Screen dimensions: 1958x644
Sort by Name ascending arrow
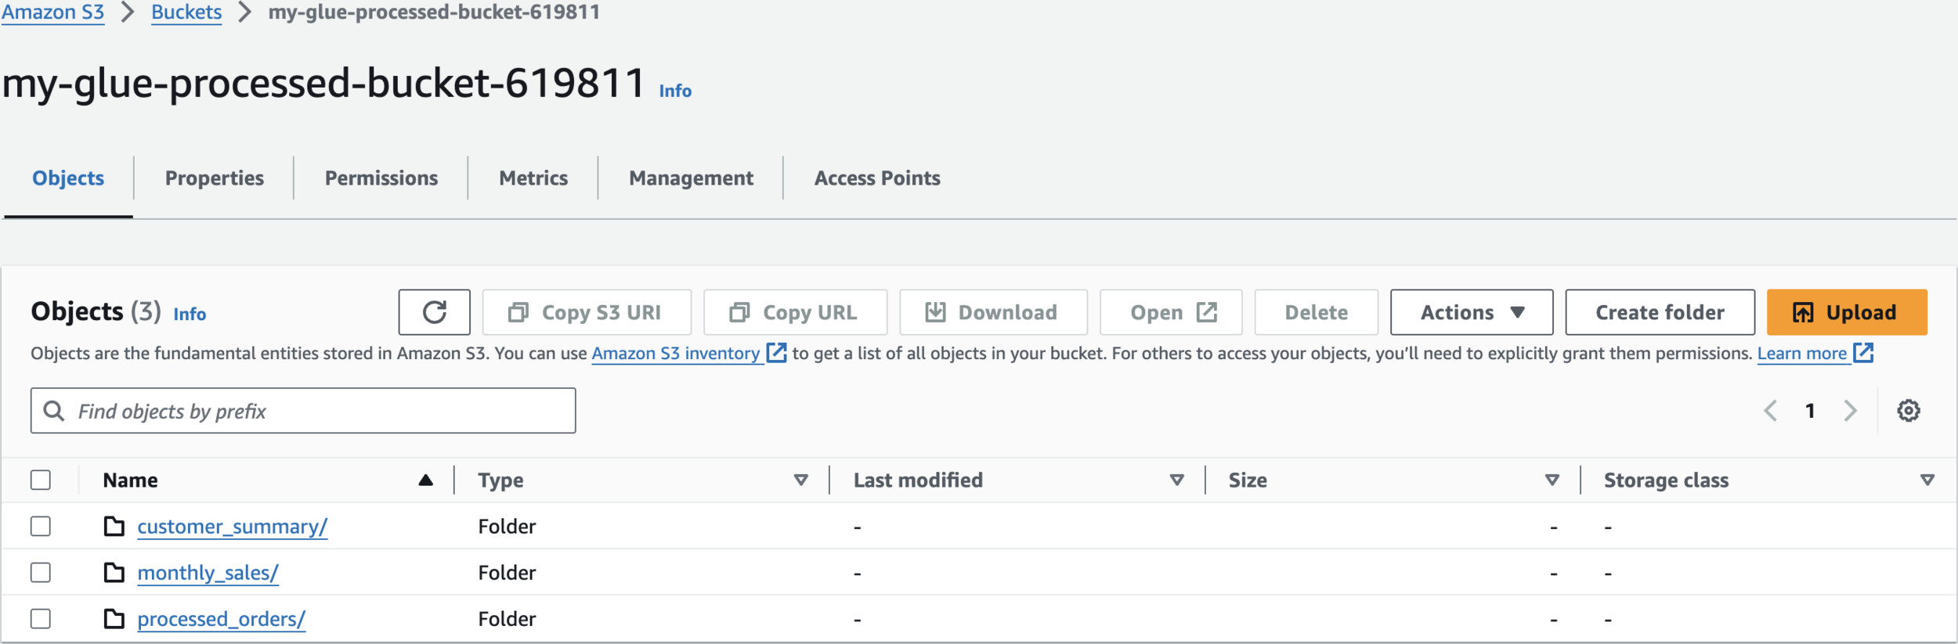click(x=425, y=480)
